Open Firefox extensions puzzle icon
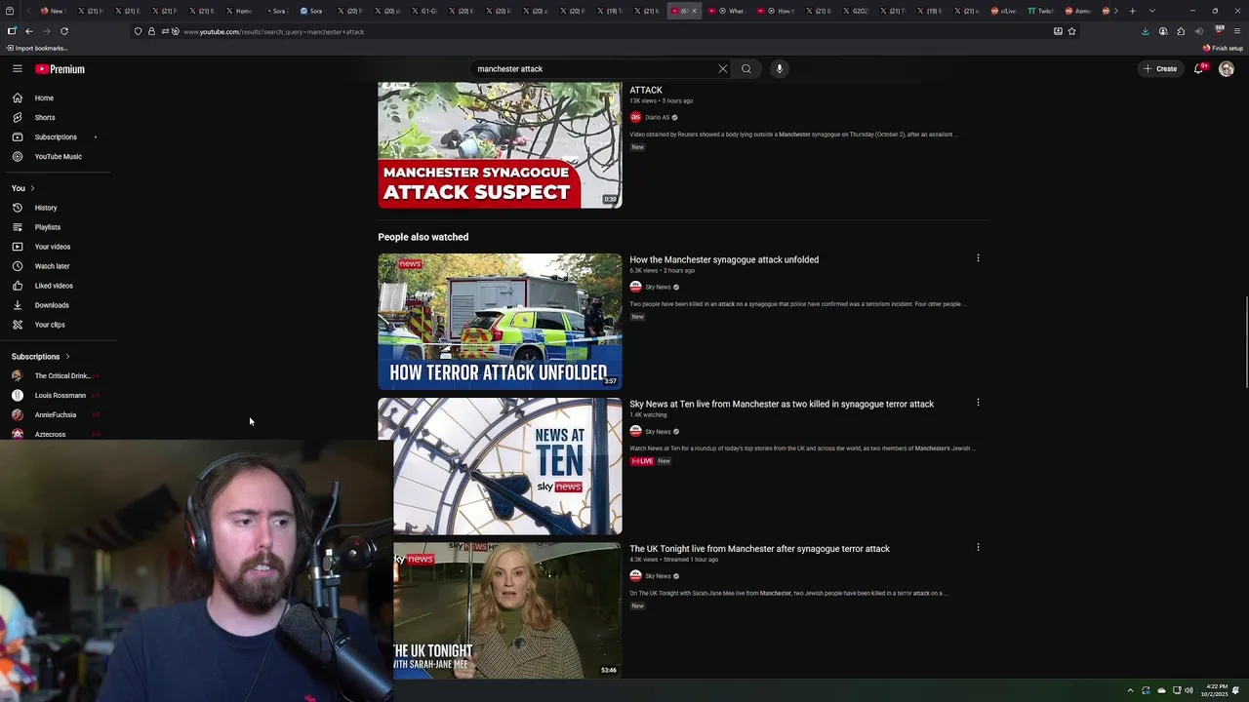Screen dimensions: 1249x702 pyautogui.click(x=1181, y=31)
